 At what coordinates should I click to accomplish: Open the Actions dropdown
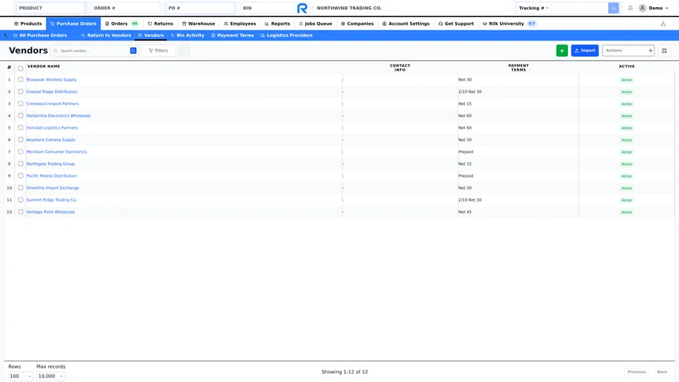coord(628,51)
